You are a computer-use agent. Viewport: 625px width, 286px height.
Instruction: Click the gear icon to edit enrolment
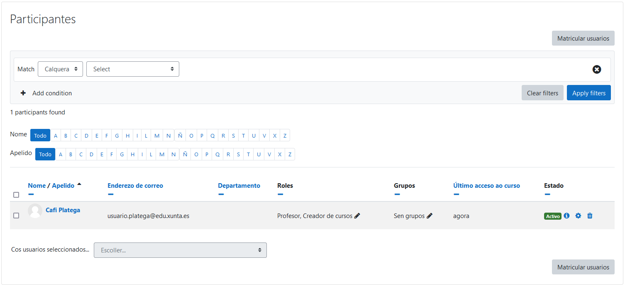click(x=578, y=216)
